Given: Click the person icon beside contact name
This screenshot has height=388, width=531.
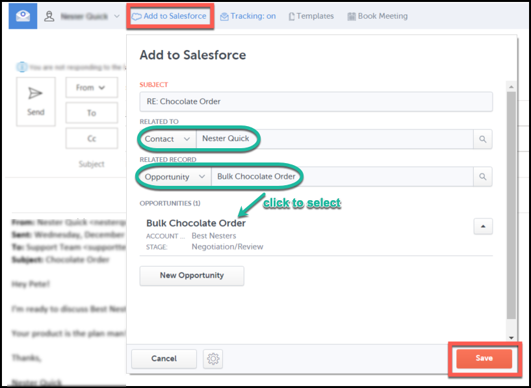Looking at the screenshot, I should coord(49,16).
